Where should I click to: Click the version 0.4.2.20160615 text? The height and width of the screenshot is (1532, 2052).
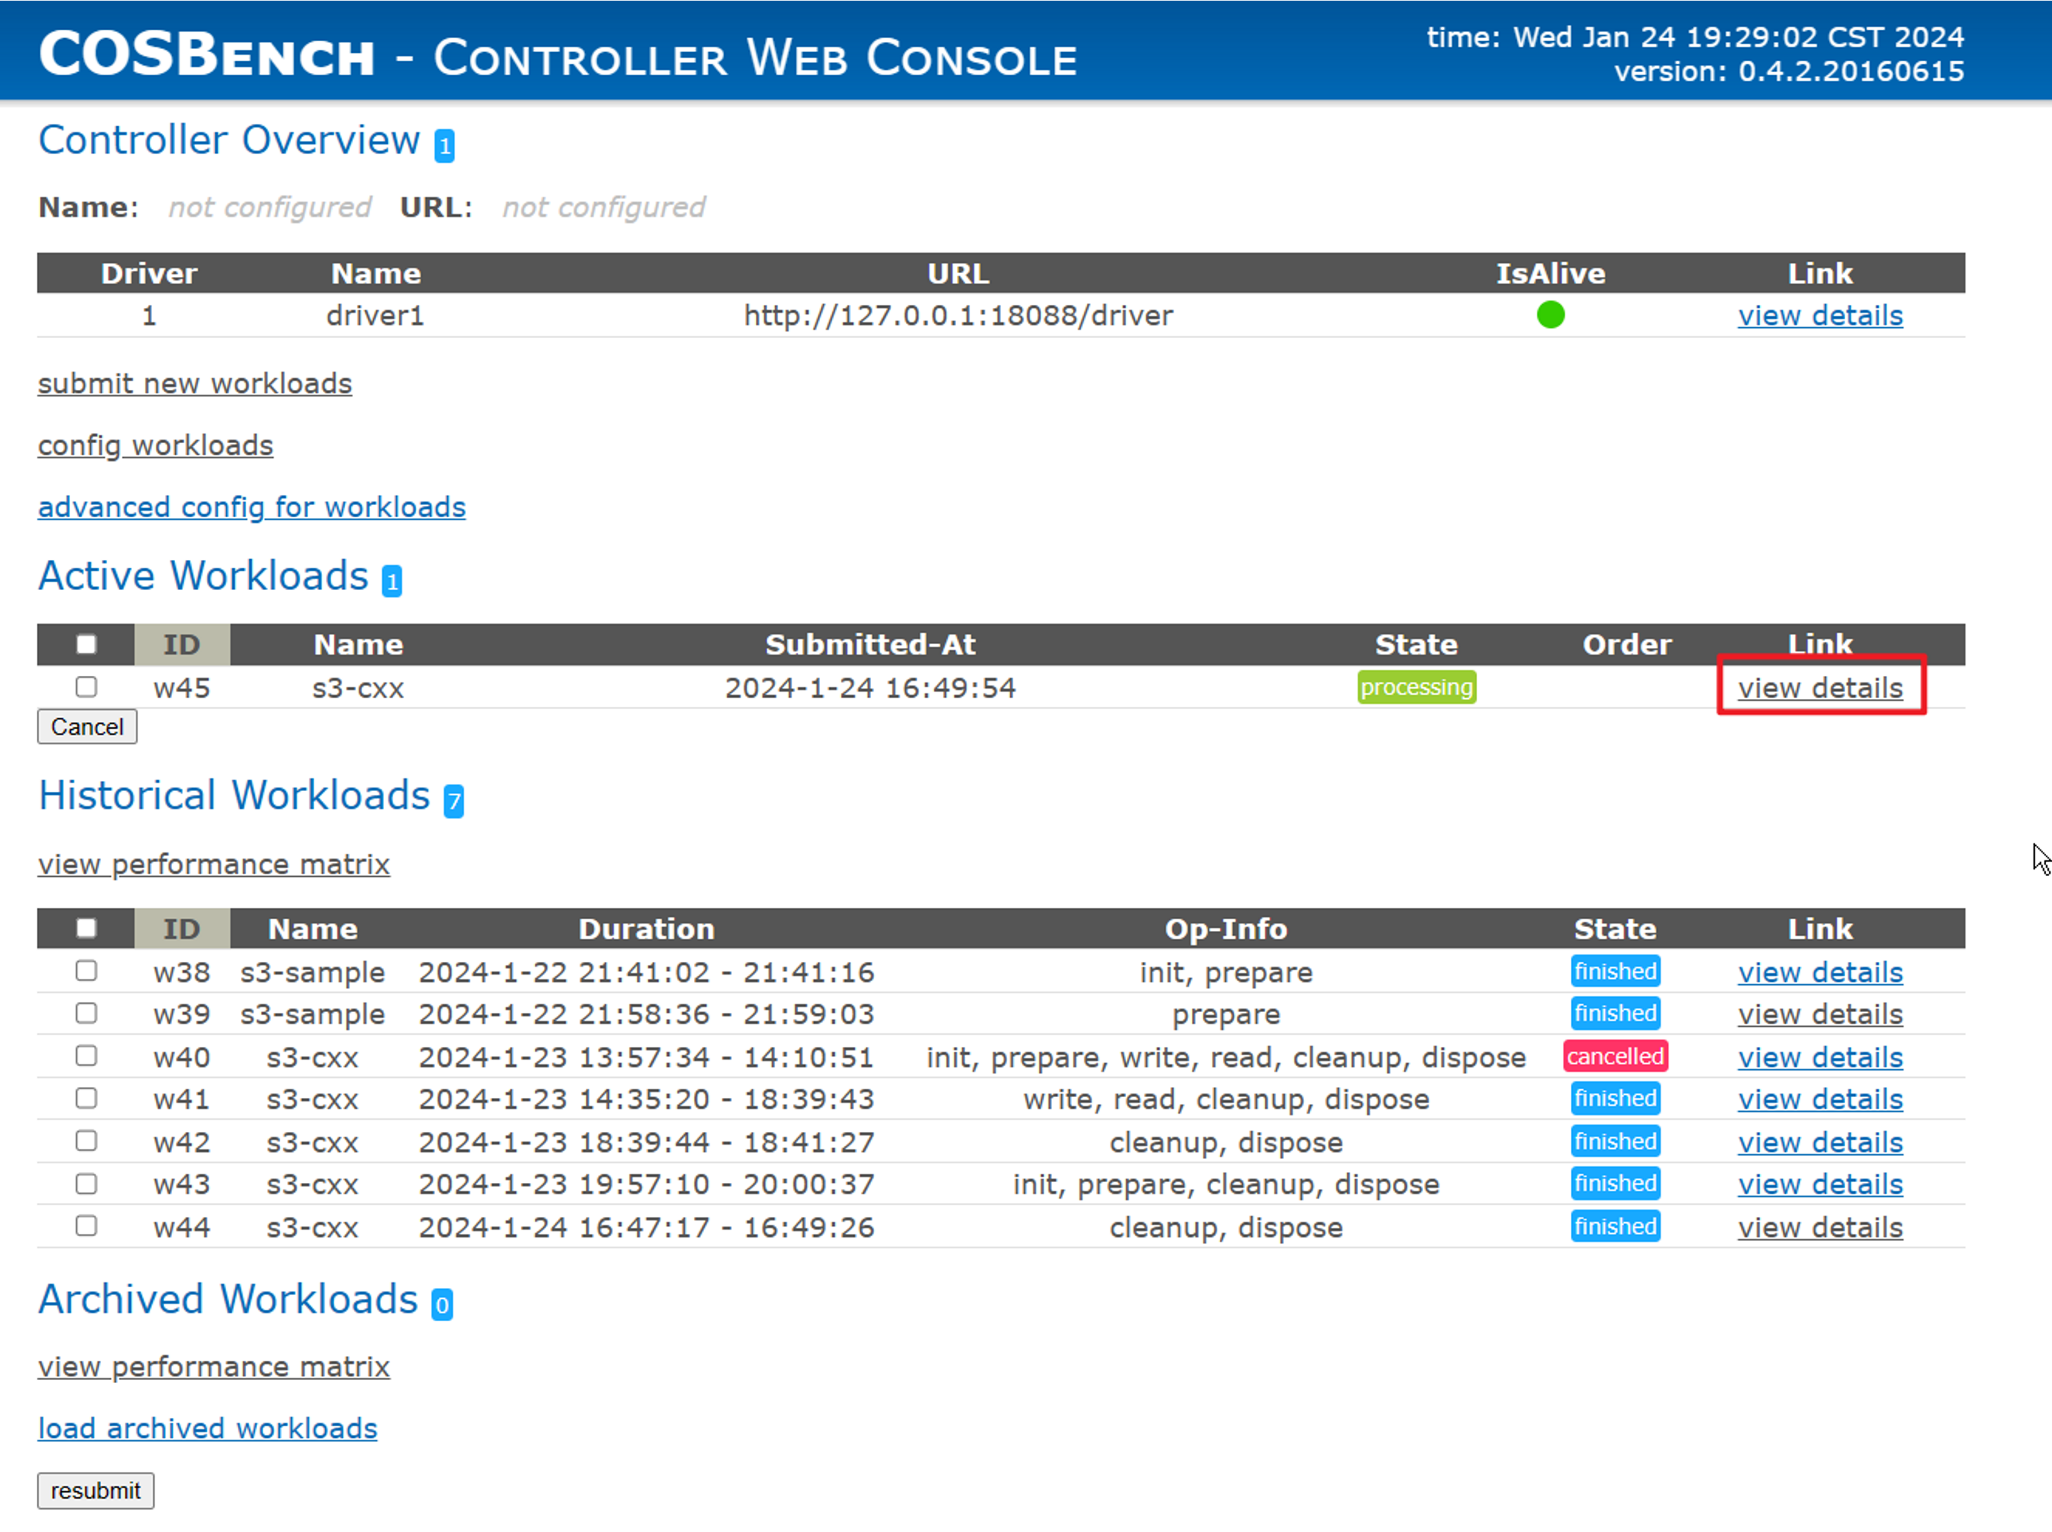pos(1788,72)
